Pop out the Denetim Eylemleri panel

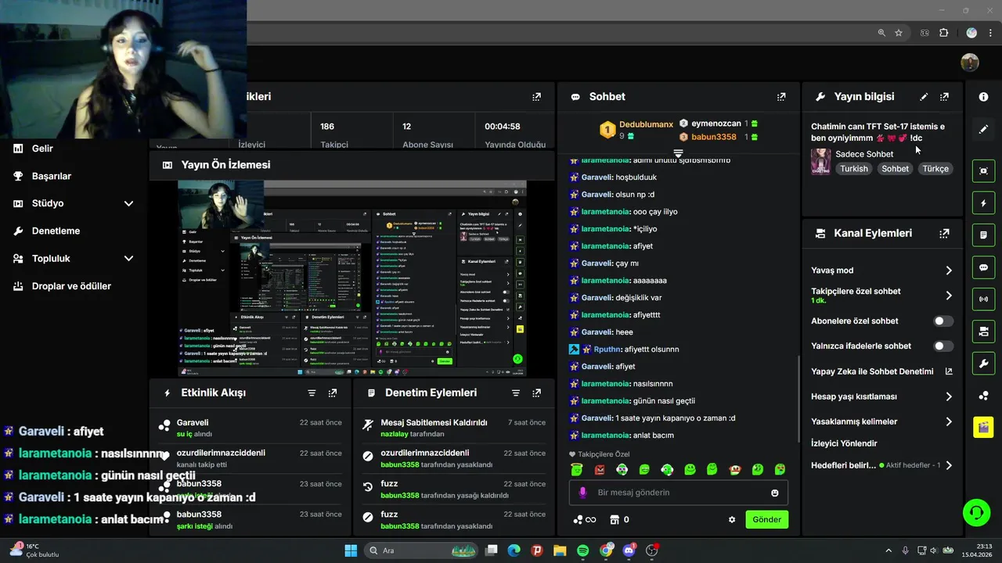536,393
